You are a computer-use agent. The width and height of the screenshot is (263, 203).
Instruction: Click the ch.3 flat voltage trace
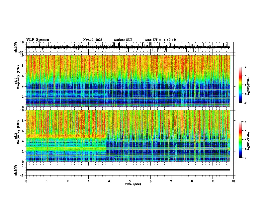point(128,170)
